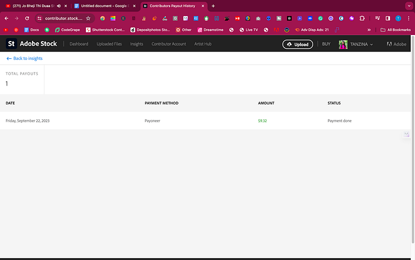This screenshot has height=260, width=415.
Task: Go back with browser back arrow
Action: point(7,18)
